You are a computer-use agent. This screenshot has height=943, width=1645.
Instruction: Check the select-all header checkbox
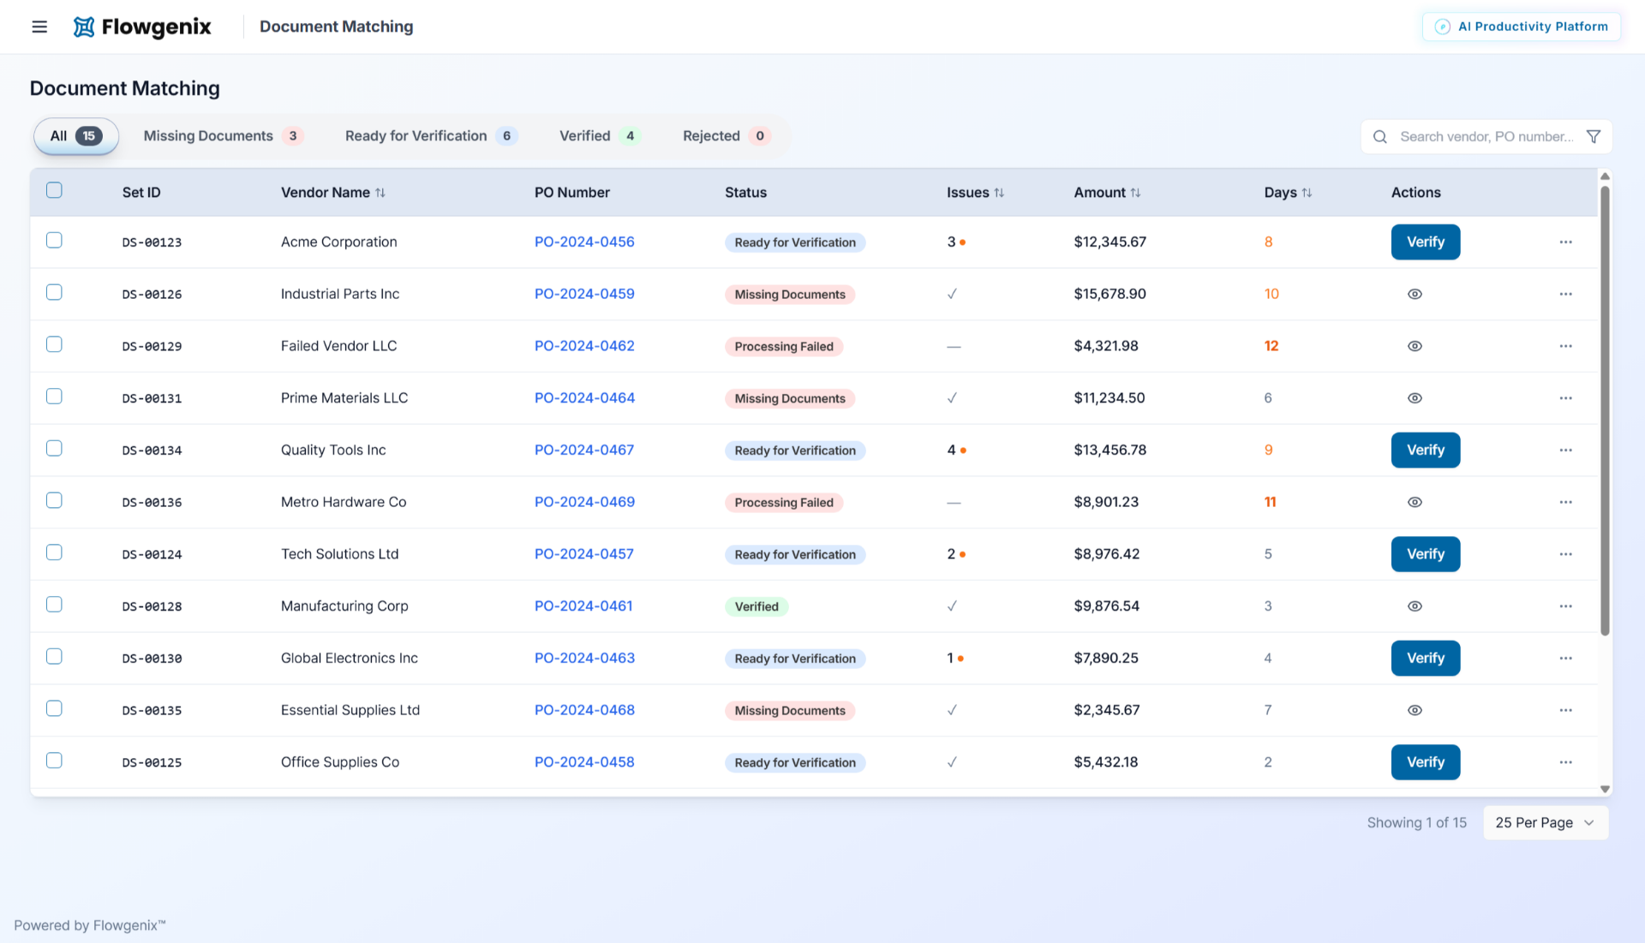tap(54, 190)
